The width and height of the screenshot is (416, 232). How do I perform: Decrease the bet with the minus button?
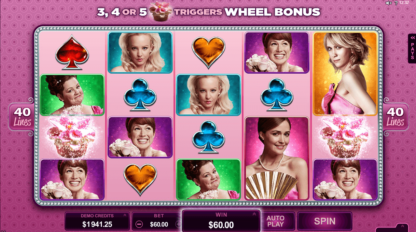tap(139, 224)
